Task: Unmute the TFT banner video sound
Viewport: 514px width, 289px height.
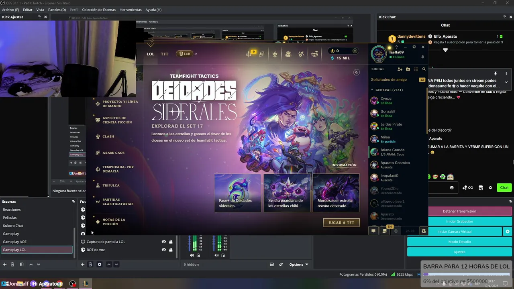Action: [x=356, y=72]
